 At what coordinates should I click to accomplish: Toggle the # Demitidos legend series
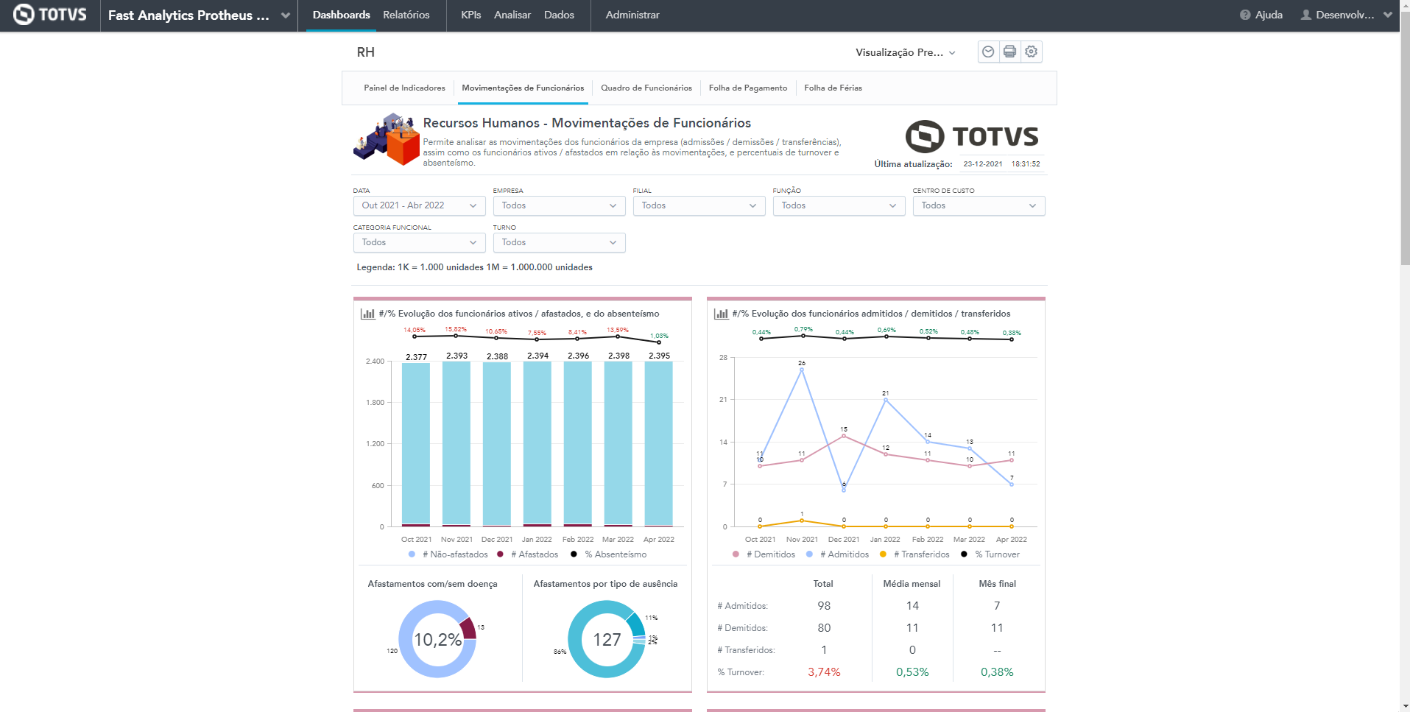(769, 554)
